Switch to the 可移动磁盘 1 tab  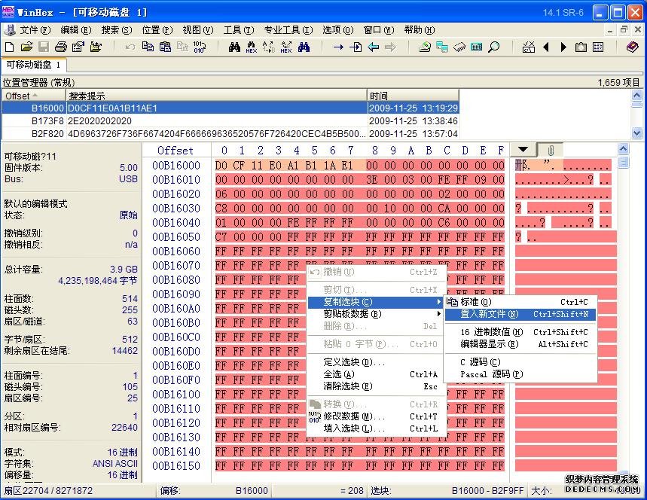pyautogui.click(x=34, y=65)
